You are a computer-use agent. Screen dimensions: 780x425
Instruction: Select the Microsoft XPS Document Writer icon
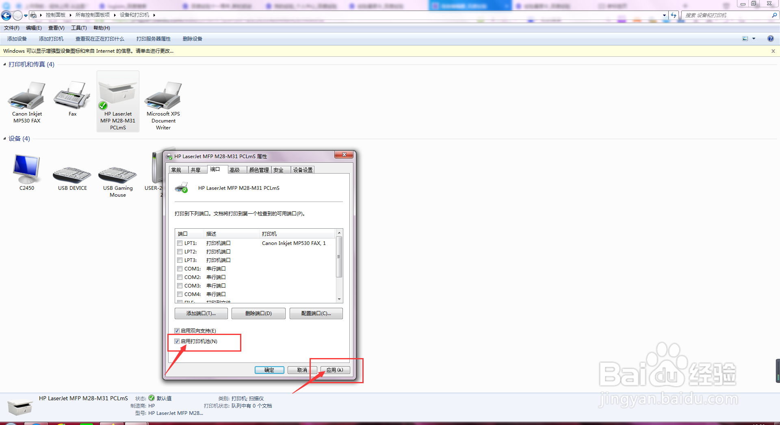coord(163,96)
